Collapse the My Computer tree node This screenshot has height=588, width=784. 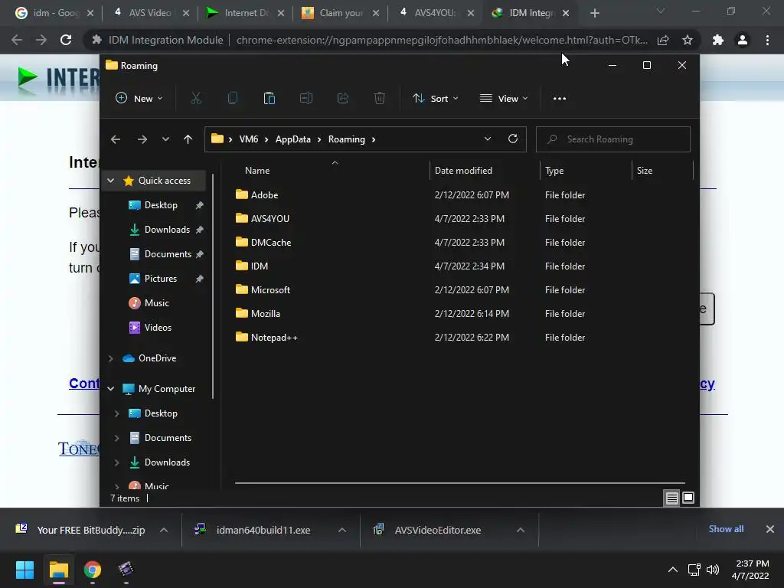point(111,389)
